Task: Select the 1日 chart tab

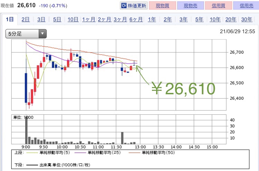Action: [10, 19]
